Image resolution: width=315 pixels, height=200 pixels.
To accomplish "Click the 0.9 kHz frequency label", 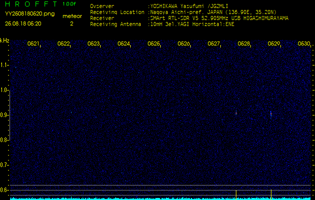I will [4, 115].
